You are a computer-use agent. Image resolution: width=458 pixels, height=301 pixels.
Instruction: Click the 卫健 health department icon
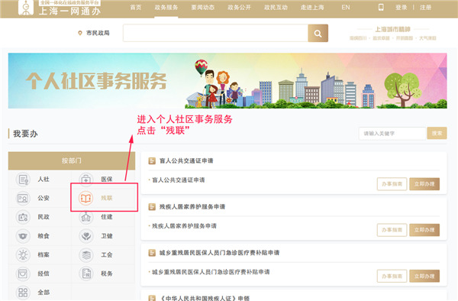point(85,236)
